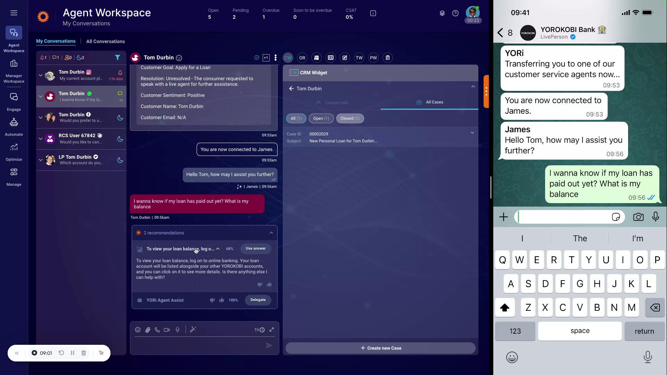Attach a file with the paperclip icon
Image resolution: width=667 pixels, height=375 pixels.
coord(147,330)
